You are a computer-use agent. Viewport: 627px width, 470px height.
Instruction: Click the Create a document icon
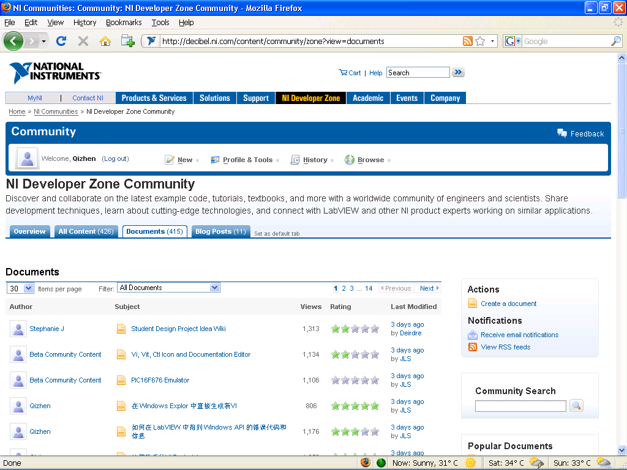[x=473, y=304]
